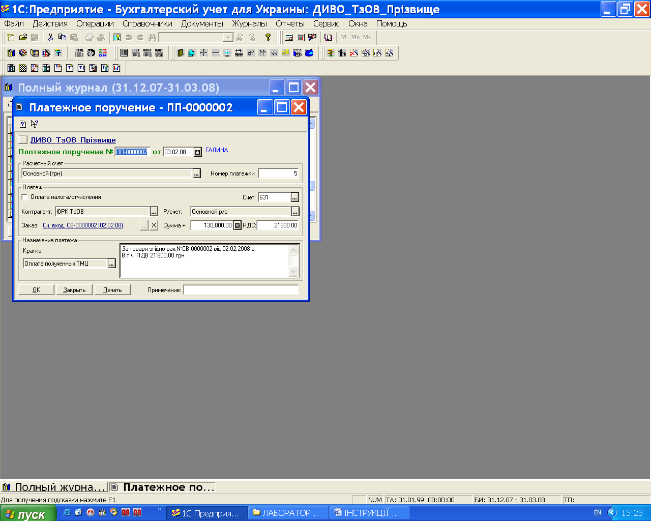Click the Номер платежки field
This screenshot has width=651, height=521.
[279, 173]
